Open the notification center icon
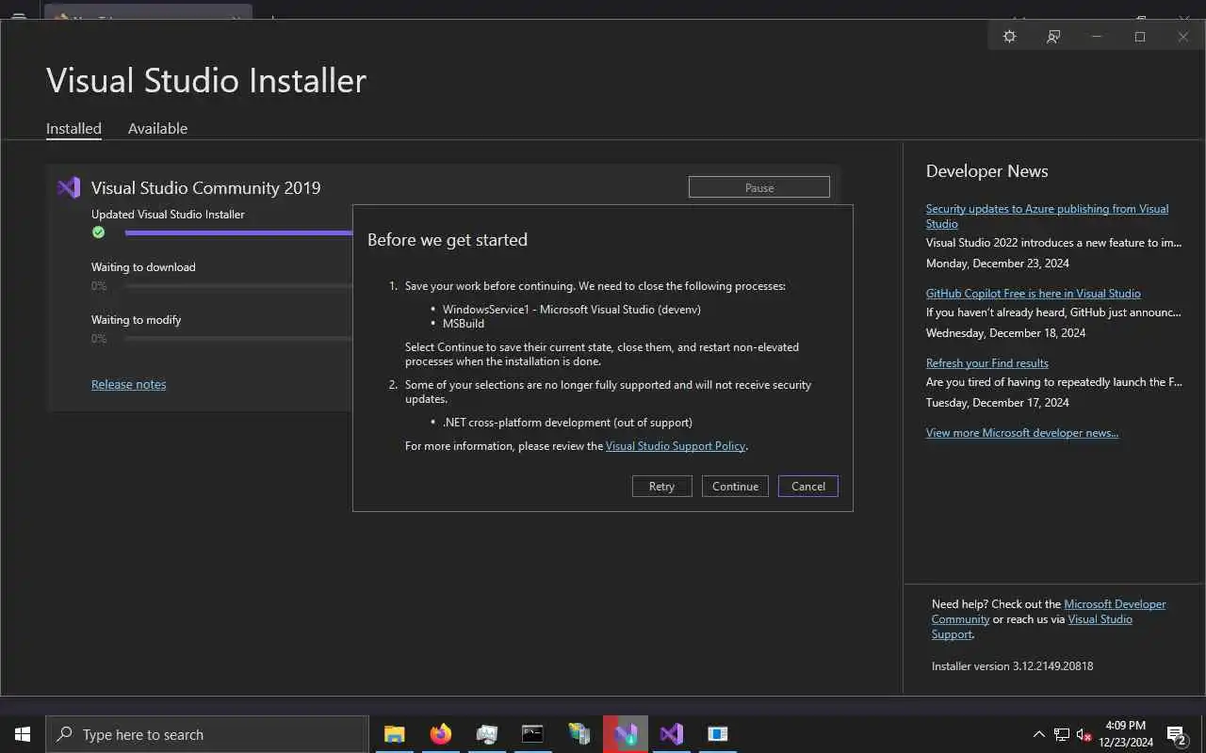The width and height of the screenshot is (1206, 753). (x=1176, y=734)
